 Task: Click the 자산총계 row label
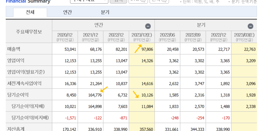coord(16,129)
